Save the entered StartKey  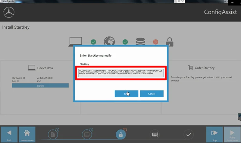point(126,94)
